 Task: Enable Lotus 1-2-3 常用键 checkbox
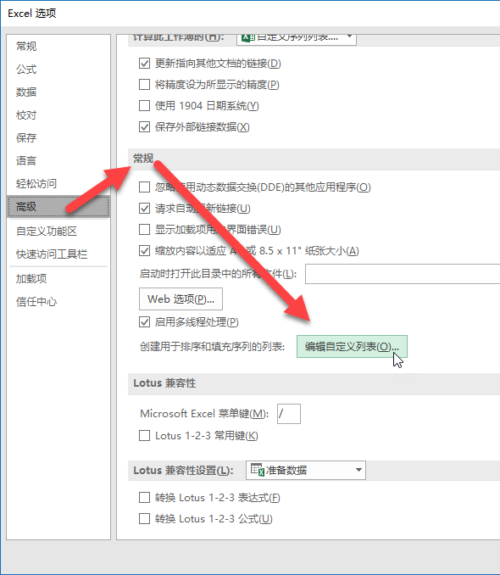(144, 436)
